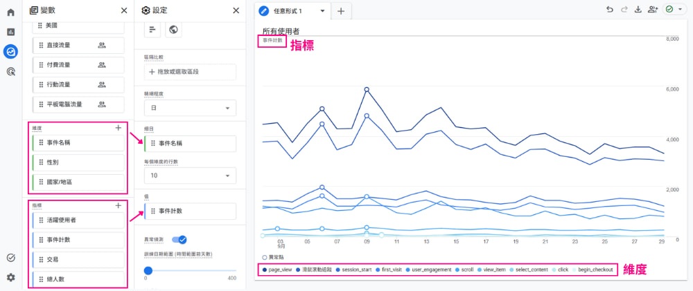Open the Admin gear icon in sidebar

pyautogui.click(x=10, y=277)
